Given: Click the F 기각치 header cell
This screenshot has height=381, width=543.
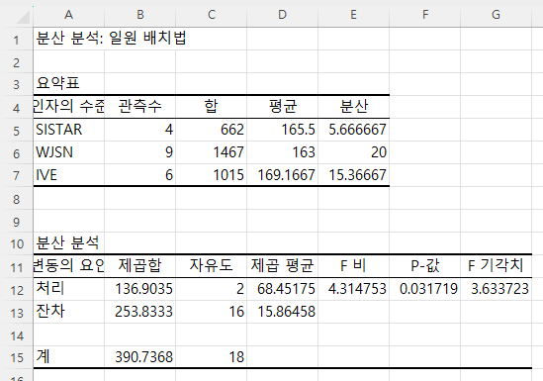Looking at the screenshot, I should pyautogui.click(x=496, y=266).
